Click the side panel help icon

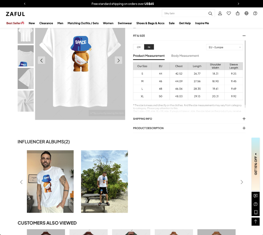click(x=256, y=204)
